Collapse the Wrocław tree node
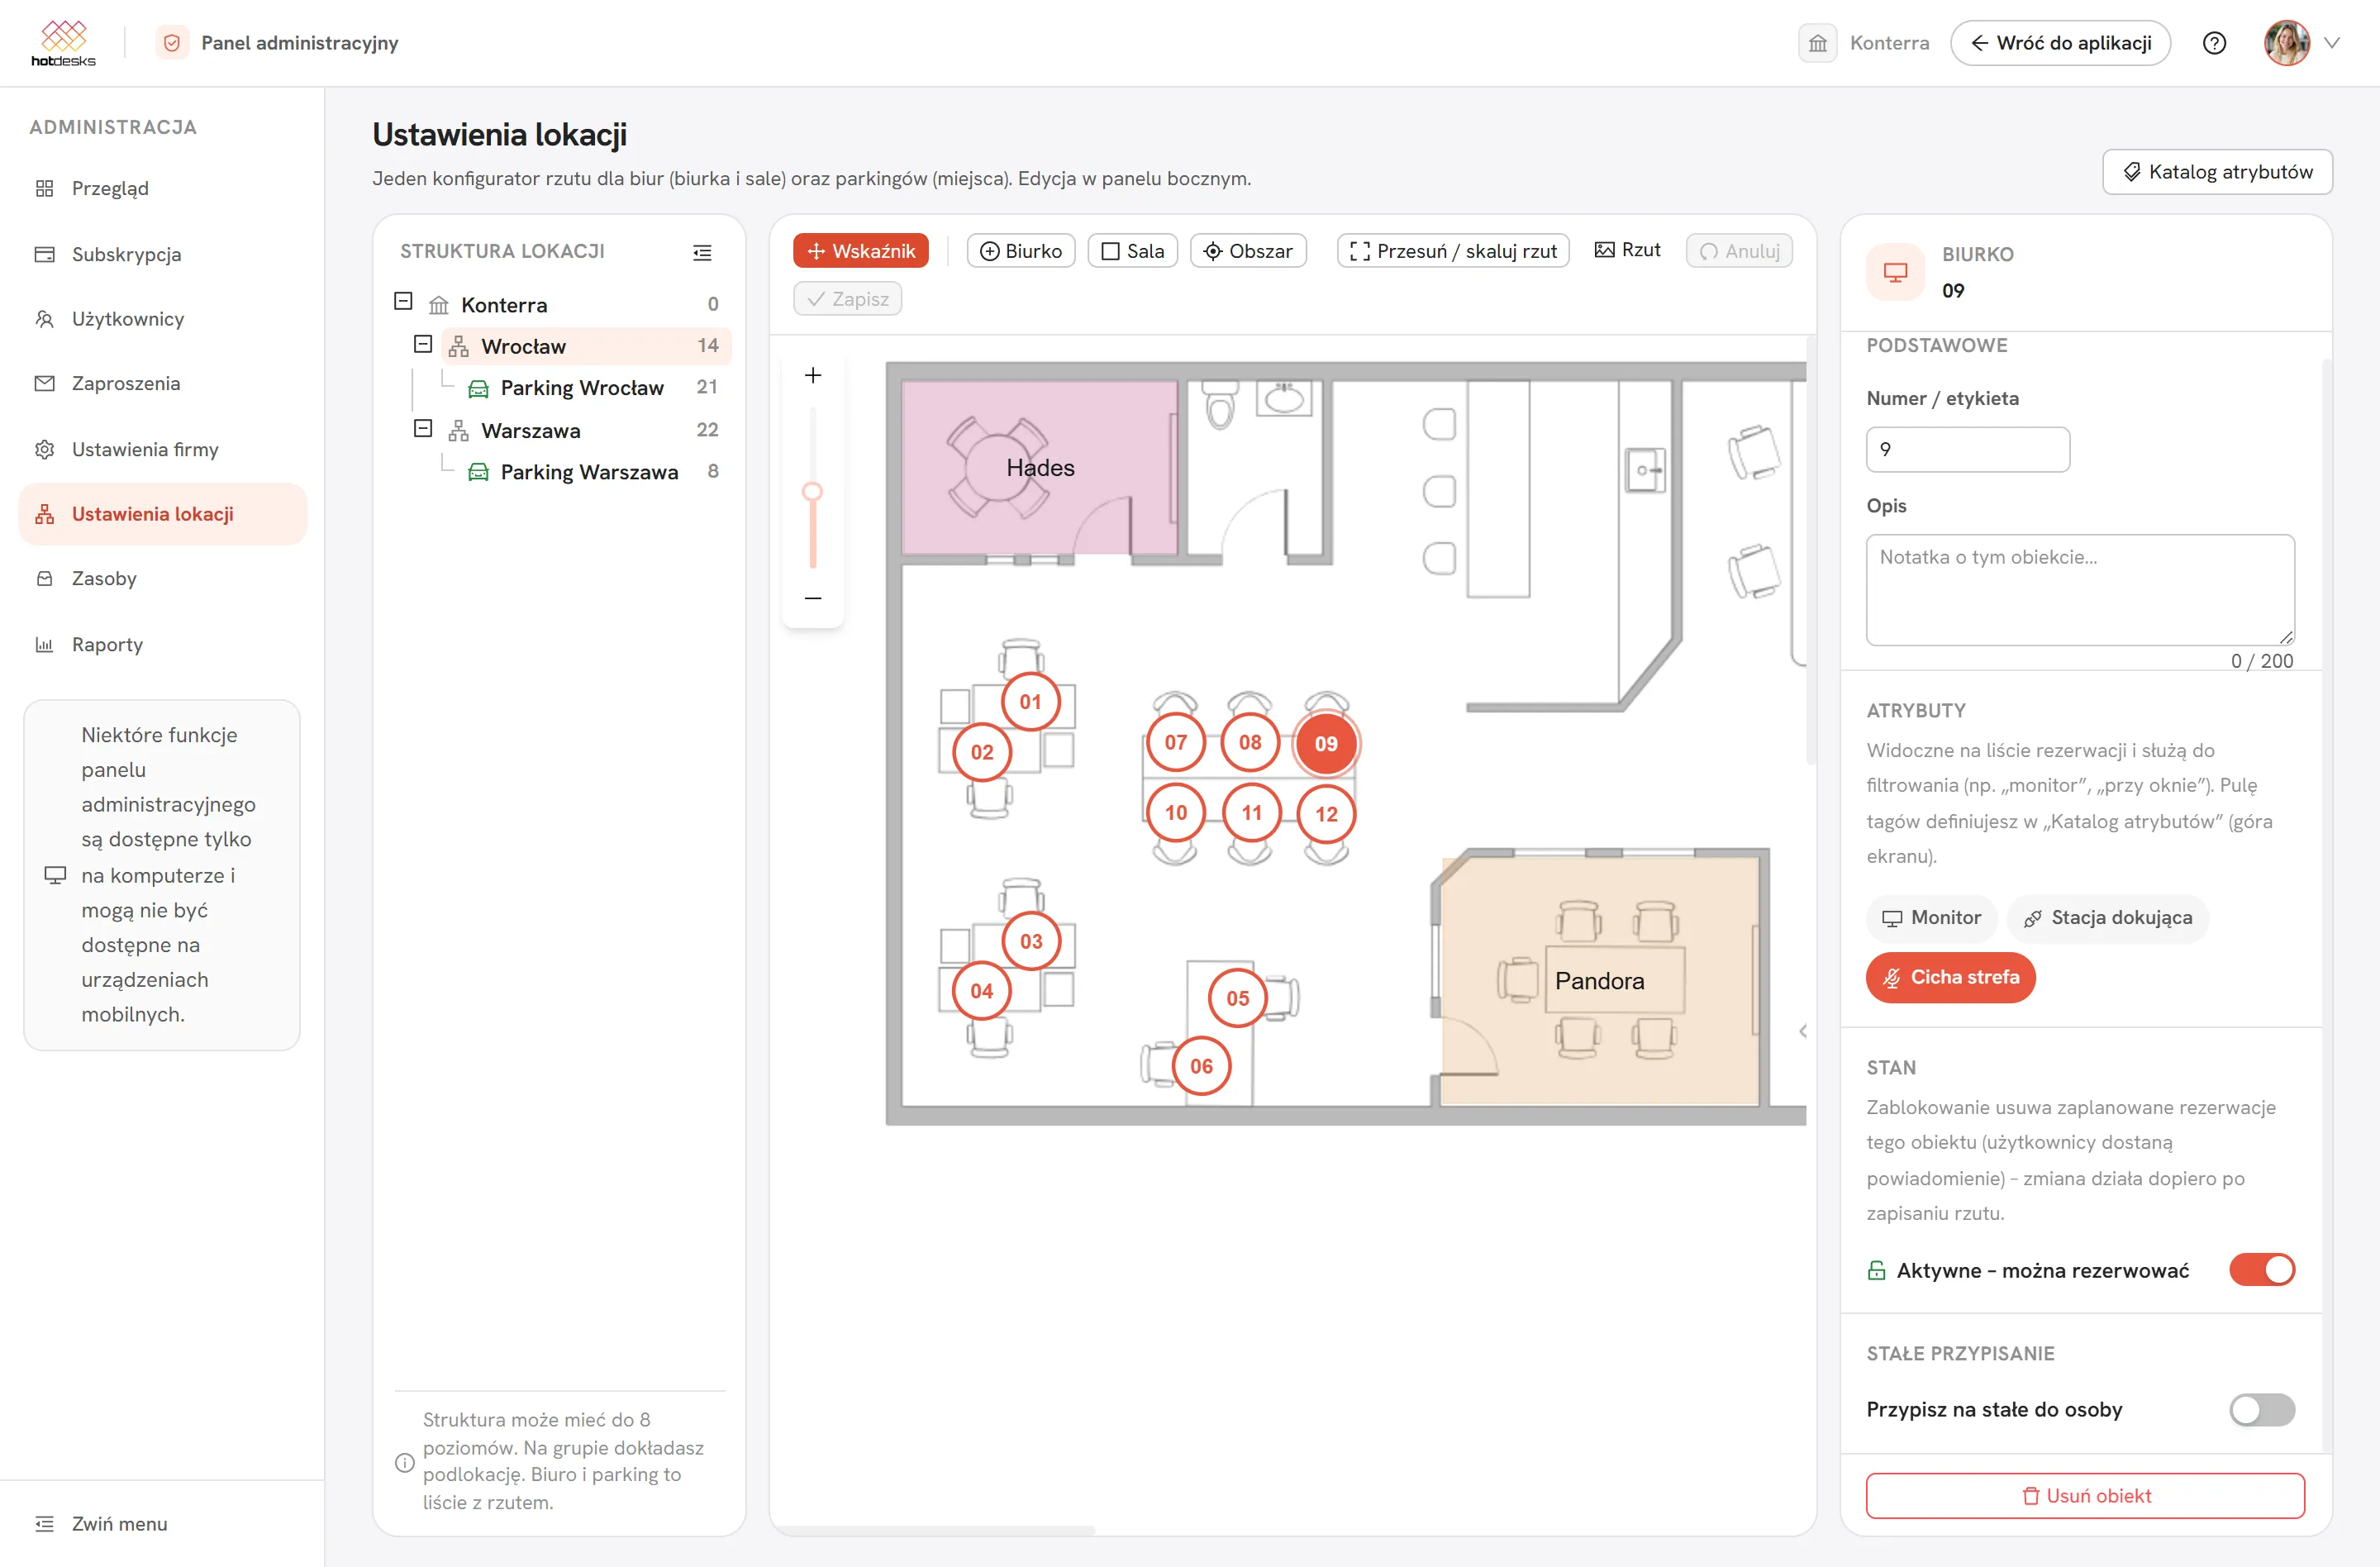This screenshot has height=1567, width=2380. (x=423, y=345)
